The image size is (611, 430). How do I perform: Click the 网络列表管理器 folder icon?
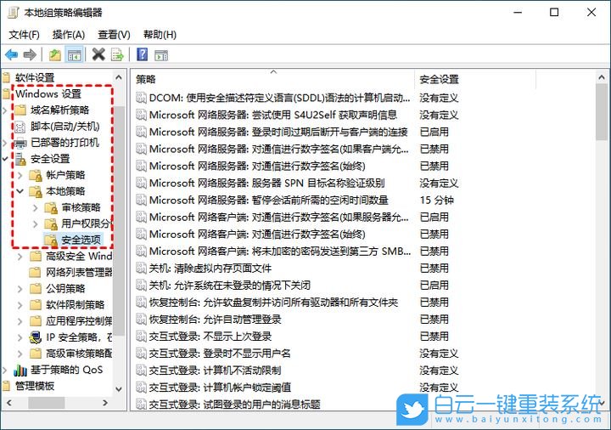coord(36,272)
